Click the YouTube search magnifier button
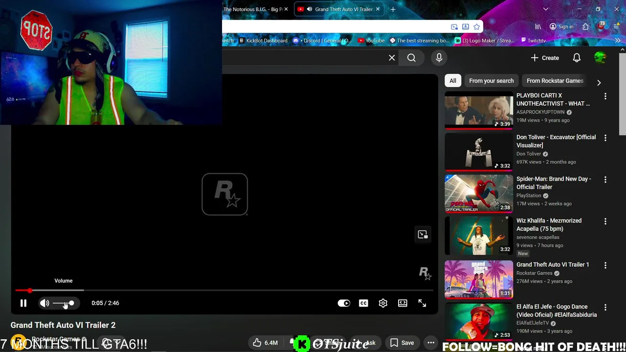Screen dimensions: 626x352 coord(411,58)
